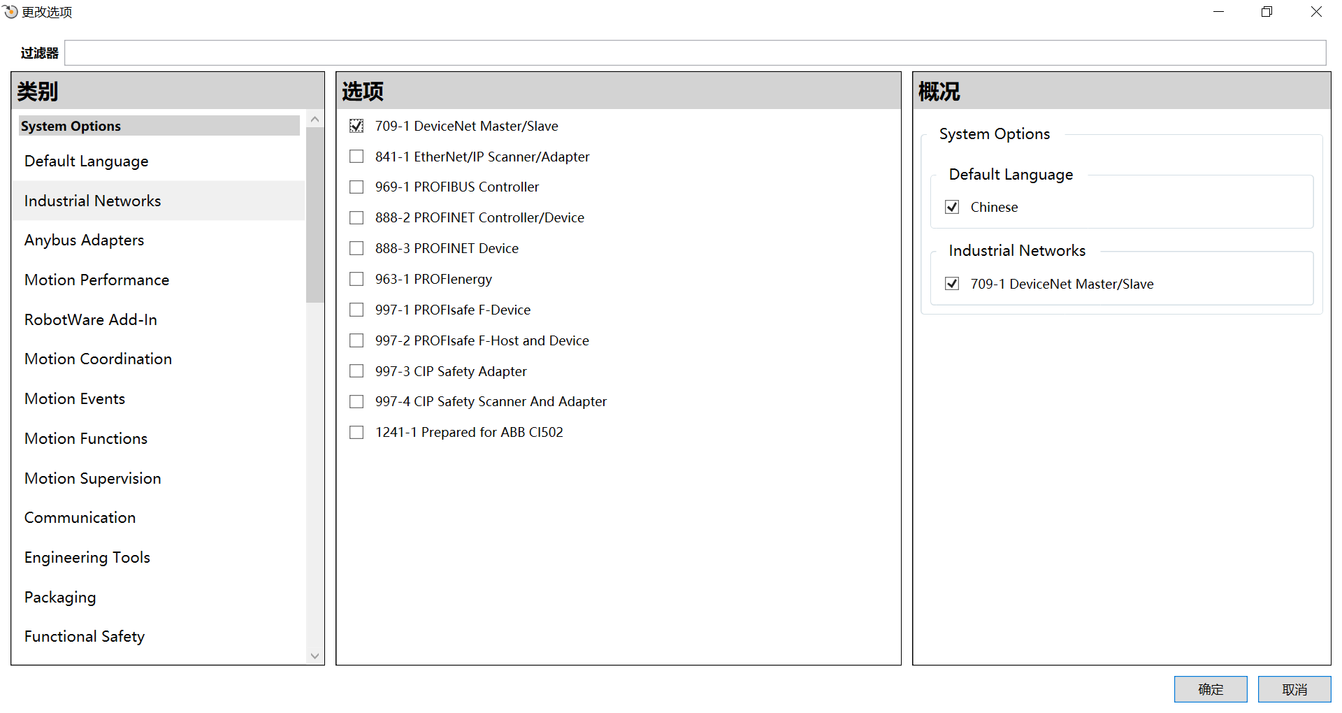Click the app icon in the title bar
The image size is (1342, 713).
click(x=10, y=12)
